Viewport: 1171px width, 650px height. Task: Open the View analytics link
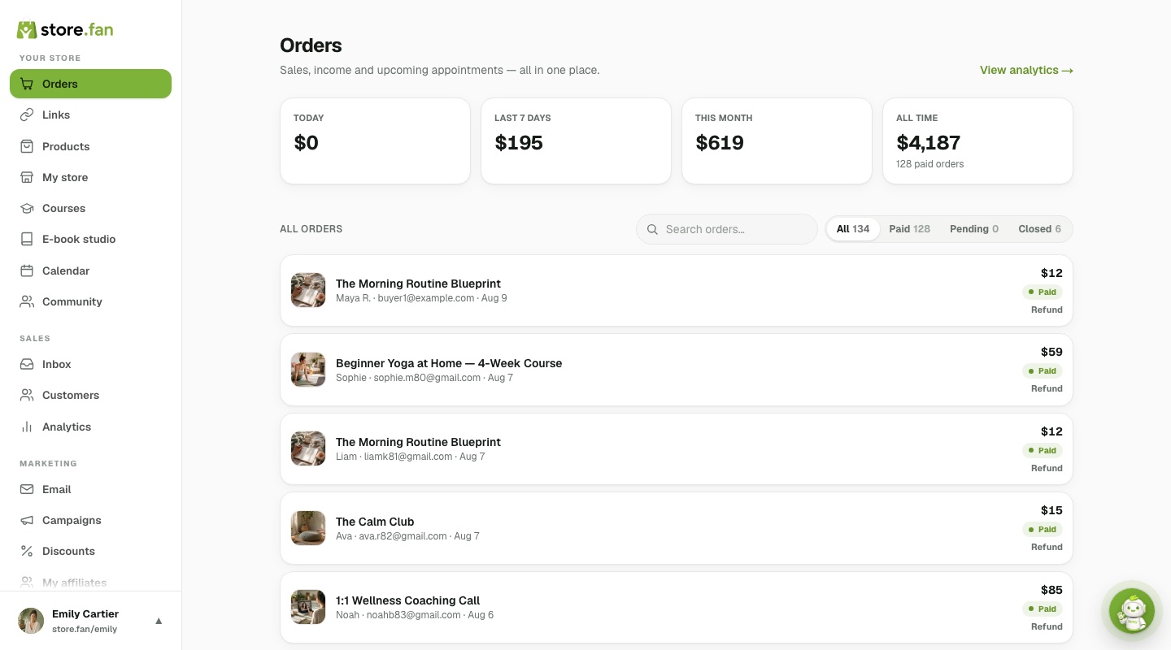click(1026, 70)
